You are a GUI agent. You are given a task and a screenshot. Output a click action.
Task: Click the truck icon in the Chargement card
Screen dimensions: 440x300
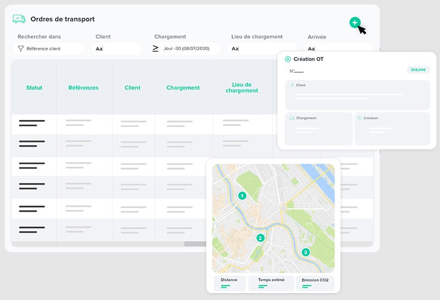(x=291, y=118)
